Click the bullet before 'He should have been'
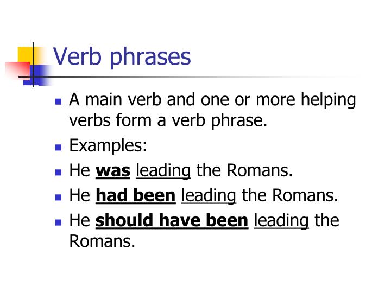391x293 pixels. pos(58,222)
